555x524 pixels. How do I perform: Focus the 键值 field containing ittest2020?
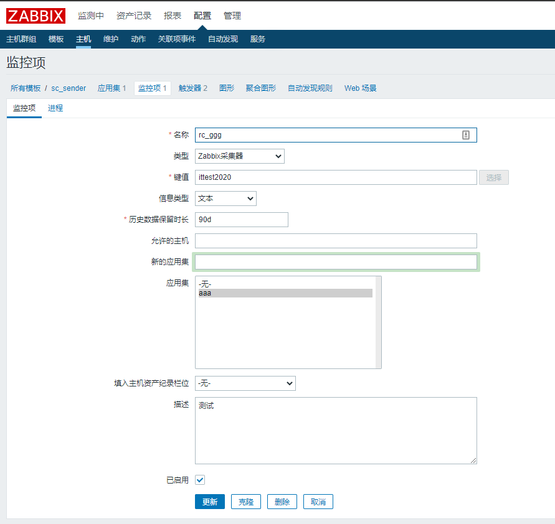[x=336, y=177]
